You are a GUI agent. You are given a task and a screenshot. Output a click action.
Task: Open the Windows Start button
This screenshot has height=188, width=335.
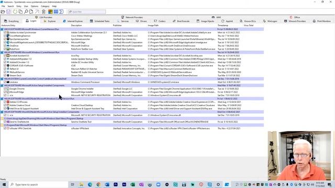4,184
